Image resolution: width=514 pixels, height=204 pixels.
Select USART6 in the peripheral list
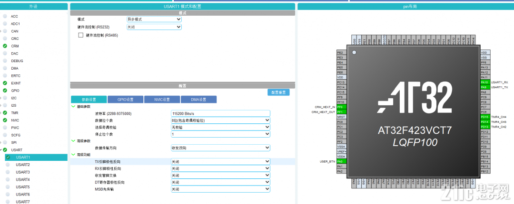tap(23, 195)
